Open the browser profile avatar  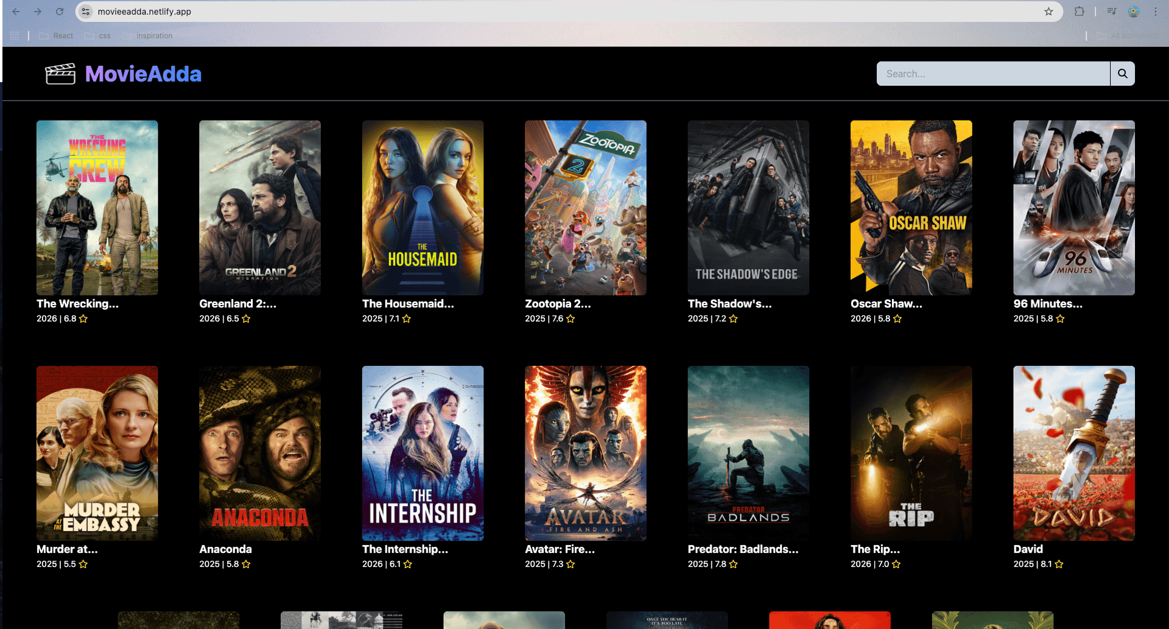[x=1133, y=12]
